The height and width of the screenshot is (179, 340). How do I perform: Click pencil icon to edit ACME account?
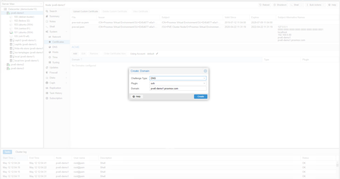157,53
